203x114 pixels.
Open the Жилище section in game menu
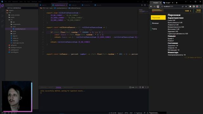click(x=158, y=23)
